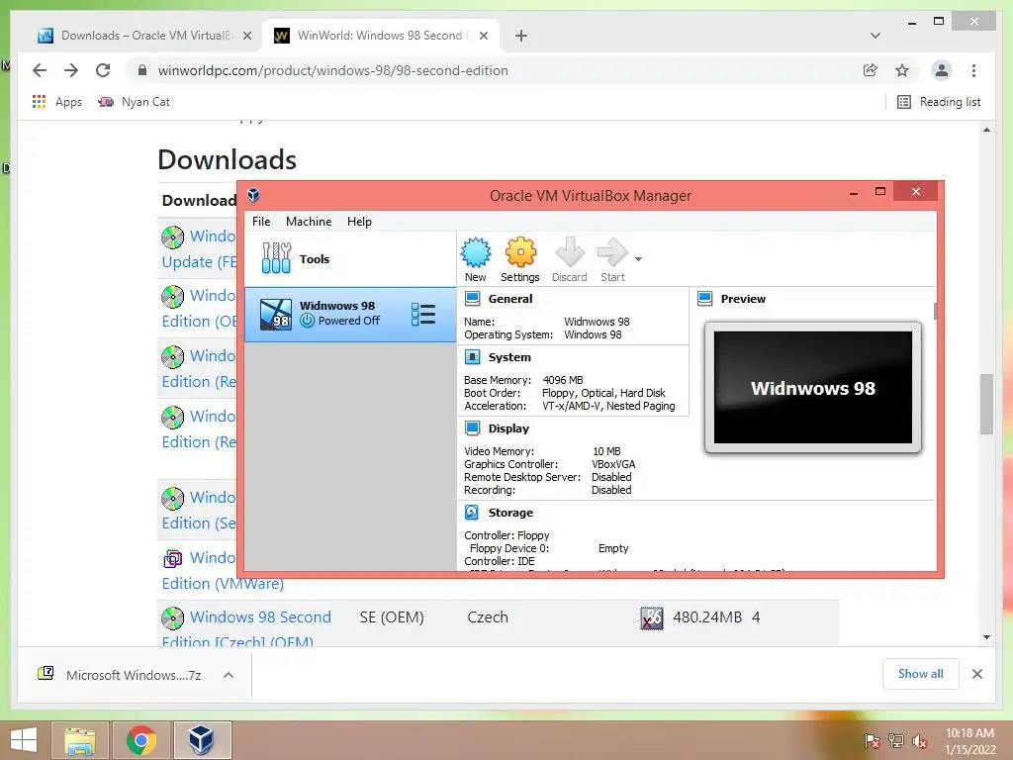Screen dimensions: 1013x760
Task: Open the Nyan Cat bookmark
Action: [134, 102]
